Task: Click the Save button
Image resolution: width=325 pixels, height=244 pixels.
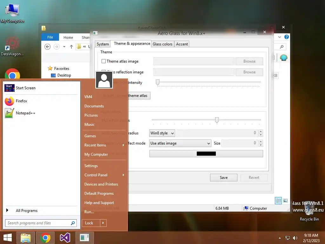Action: [224, 178]
